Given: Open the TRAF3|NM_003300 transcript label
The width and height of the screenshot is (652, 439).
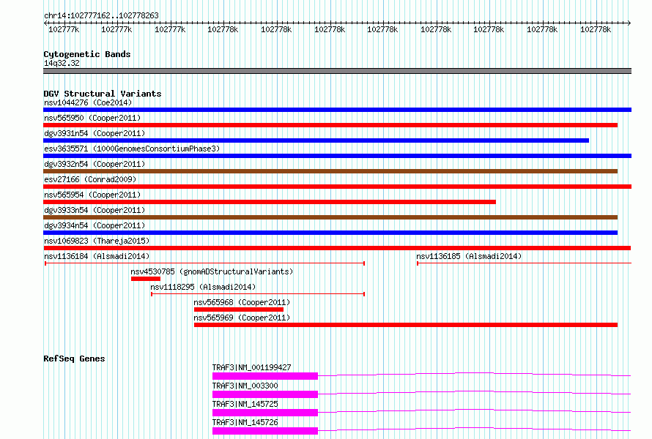Looking at the screenshot, I should click(245, 386).
